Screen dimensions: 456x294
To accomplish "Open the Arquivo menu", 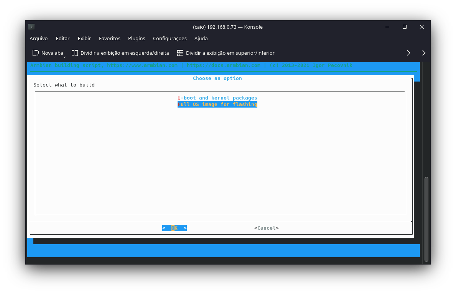I will tap(39, 39).
